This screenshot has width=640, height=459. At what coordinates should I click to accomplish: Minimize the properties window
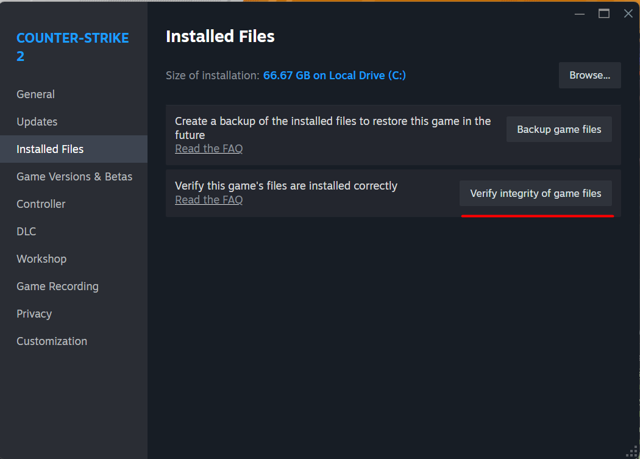pyautogui.click(x=579, y=14)
